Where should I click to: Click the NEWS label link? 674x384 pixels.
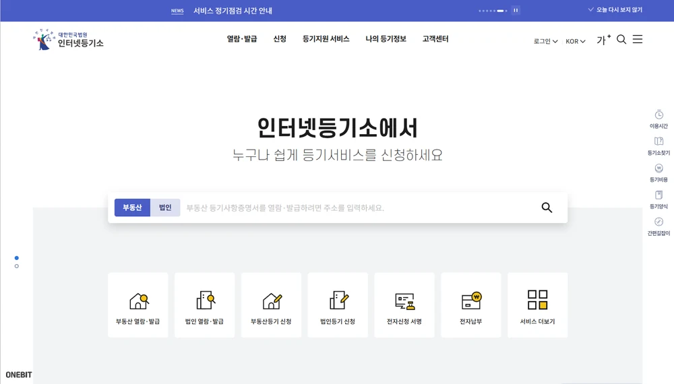(177, 11)
